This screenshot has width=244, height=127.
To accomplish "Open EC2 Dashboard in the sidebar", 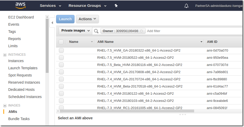I will tap(21, 17).
